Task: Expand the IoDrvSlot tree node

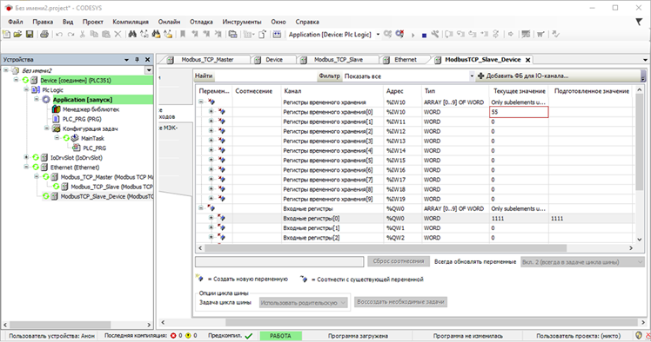Action: click(27, 157)
